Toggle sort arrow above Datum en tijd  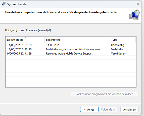click(x=25, y=37)
